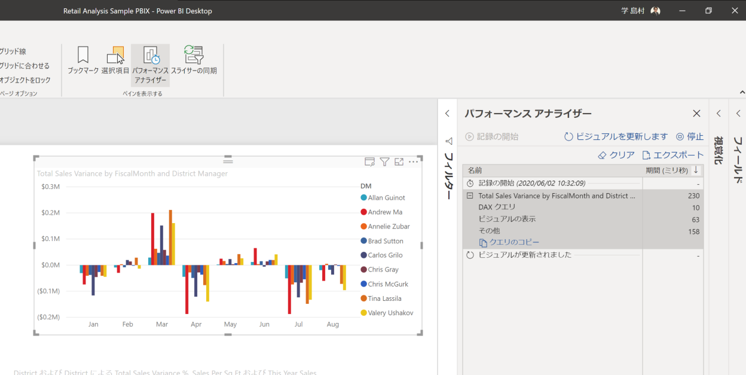Click the Filters pane speaker-like icon
Screen dimensions: 746x375
coord(448,141)
